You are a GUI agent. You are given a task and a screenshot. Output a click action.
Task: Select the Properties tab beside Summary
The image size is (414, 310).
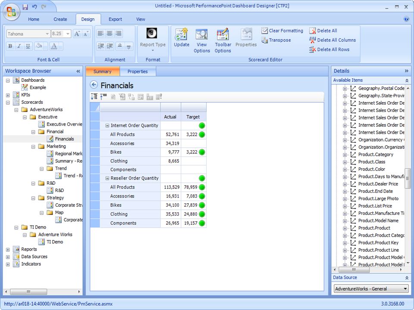(138, 71)
